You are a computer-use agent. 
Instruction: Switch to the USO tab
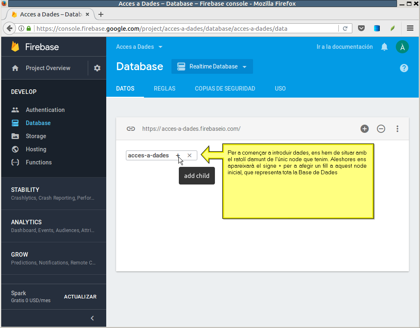(x=280, y=89)
